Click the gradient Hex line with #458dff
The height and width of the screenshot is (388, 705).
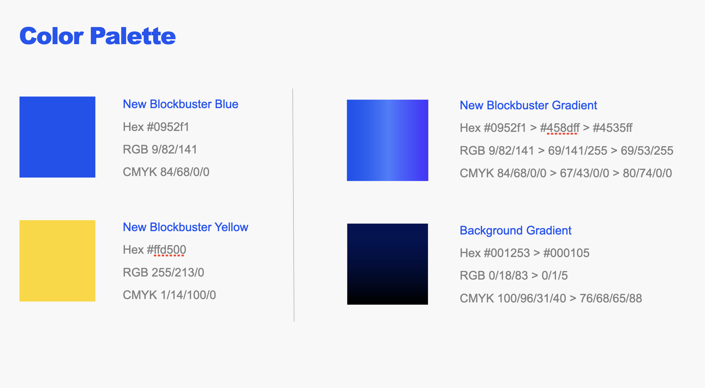point(546,128)
